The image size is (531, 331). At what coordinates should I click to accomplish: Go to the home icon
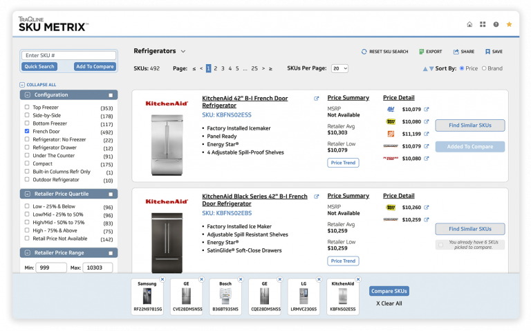[469, 24]
